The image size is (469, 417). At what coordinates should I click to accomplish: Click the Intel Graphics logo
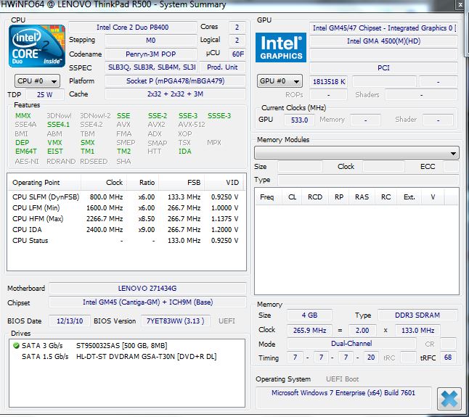(281, 47)
